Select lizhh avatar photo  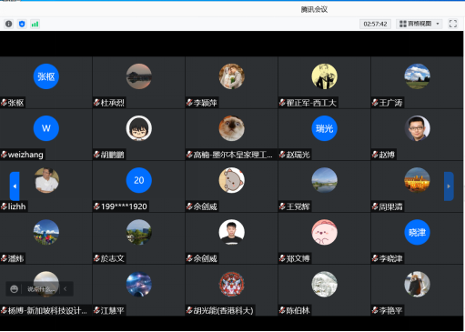tap(46, 180)
